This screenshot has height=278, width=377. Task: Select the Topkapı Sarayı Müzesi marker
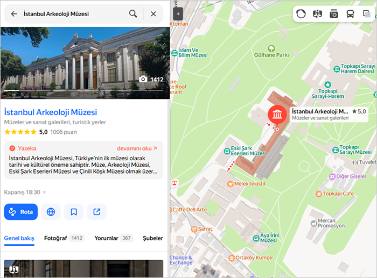tap(336, 150)
